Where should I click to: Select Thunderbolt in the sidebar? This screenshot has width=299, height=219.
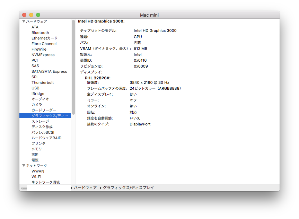point(43,82)
